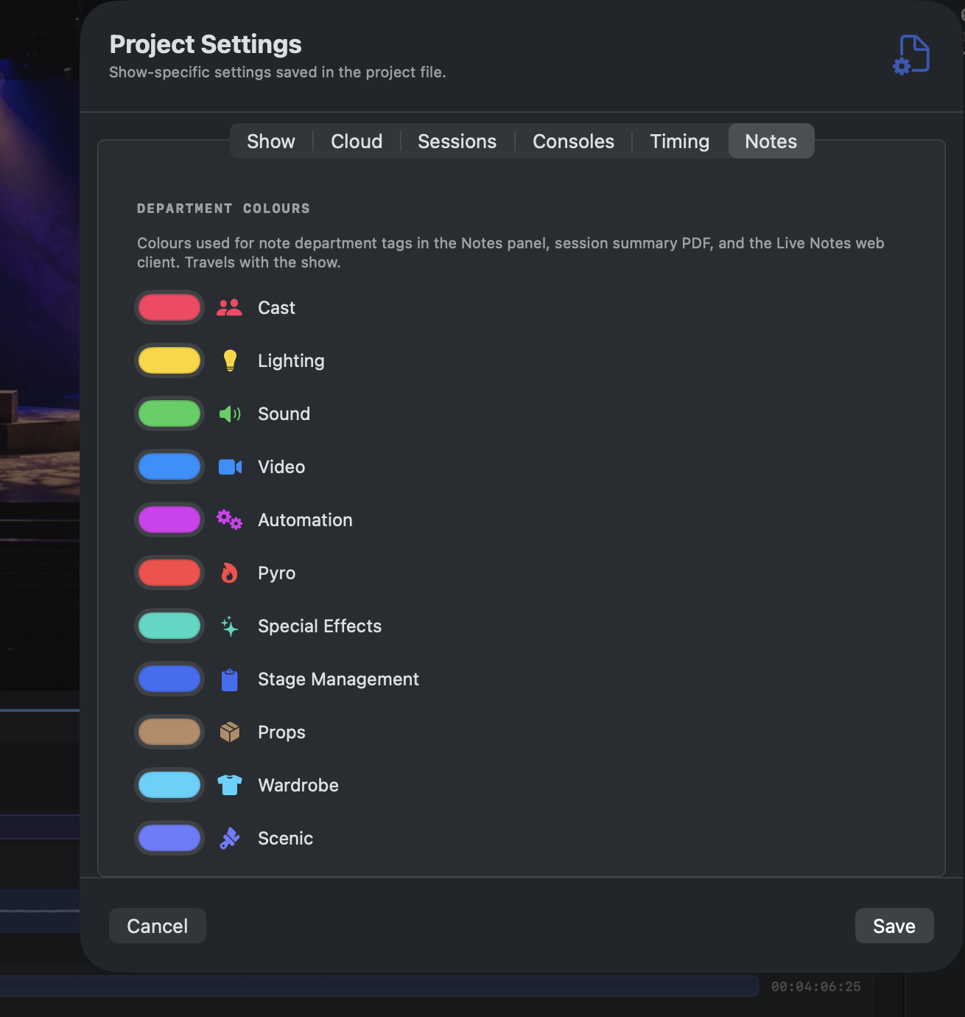Open the Sessions tab
The height and width of the screenshot is (1017, 965).
(457, 141)
